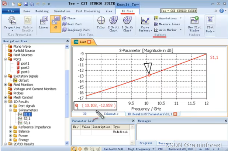
Task: Switch to Polar plot
Action: tap(101, 23)
